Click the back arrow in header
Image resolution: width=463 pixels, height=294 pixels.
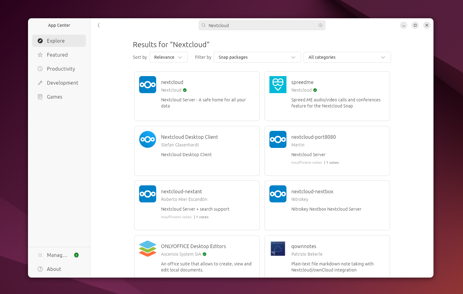99,25
